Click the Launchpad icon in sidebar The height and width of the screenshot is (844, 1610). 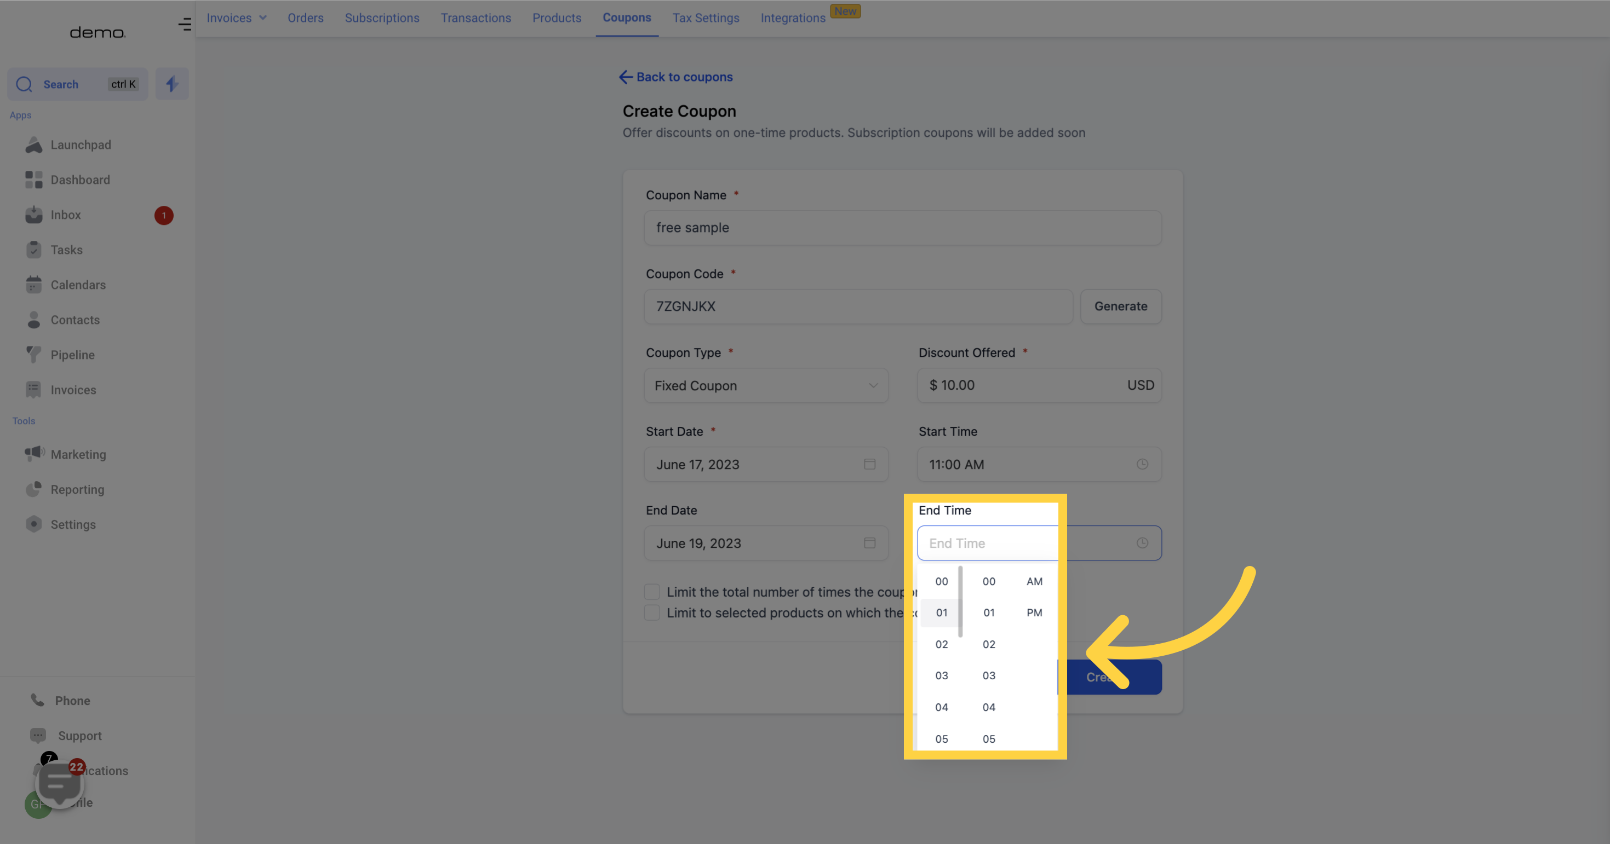[33, 144]
